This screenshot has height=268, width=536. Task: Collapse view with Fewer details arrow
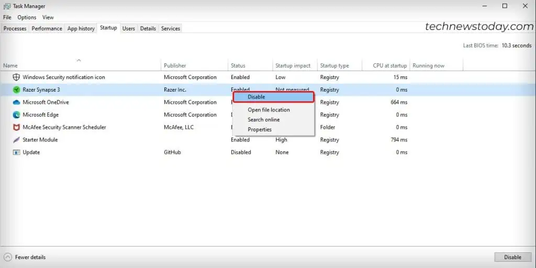click(8, 257)
